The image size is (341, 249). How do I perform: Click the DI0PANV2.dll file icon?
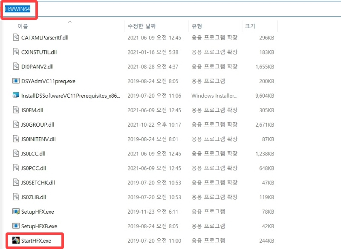16,66
